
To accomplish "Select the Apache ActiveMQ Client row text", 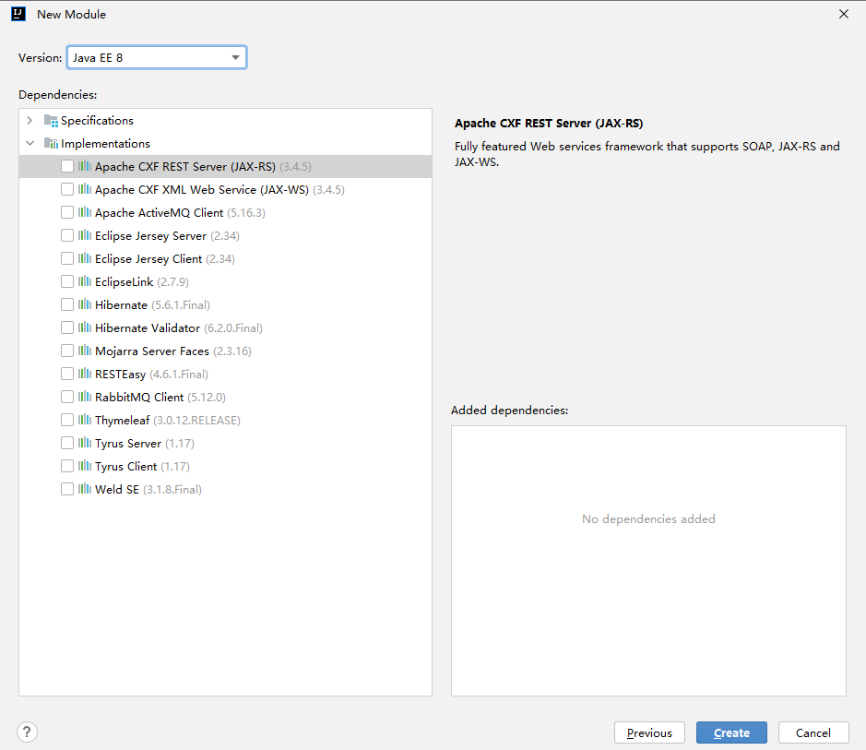I will [180, 213].
